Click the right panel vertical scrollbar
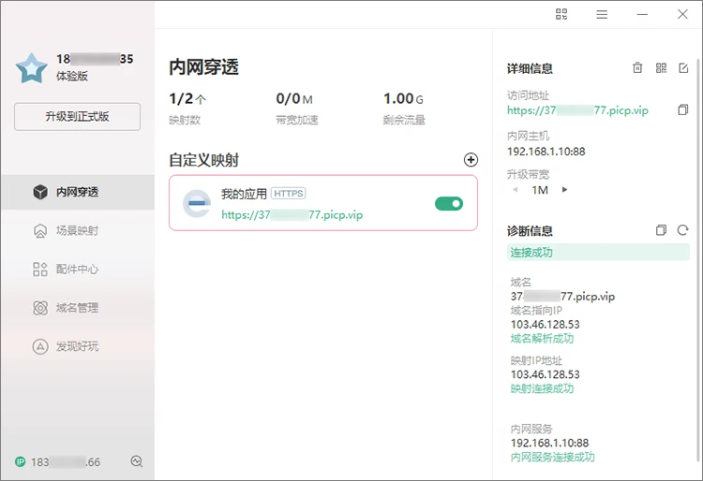 697,259
